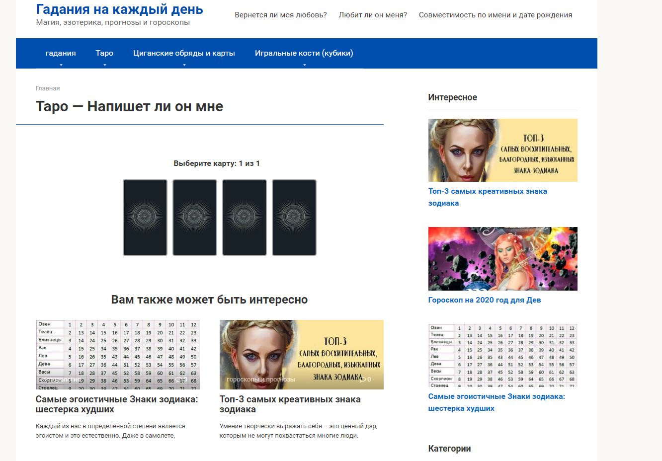Select the "гадания" menu item

tap(61, 53)
